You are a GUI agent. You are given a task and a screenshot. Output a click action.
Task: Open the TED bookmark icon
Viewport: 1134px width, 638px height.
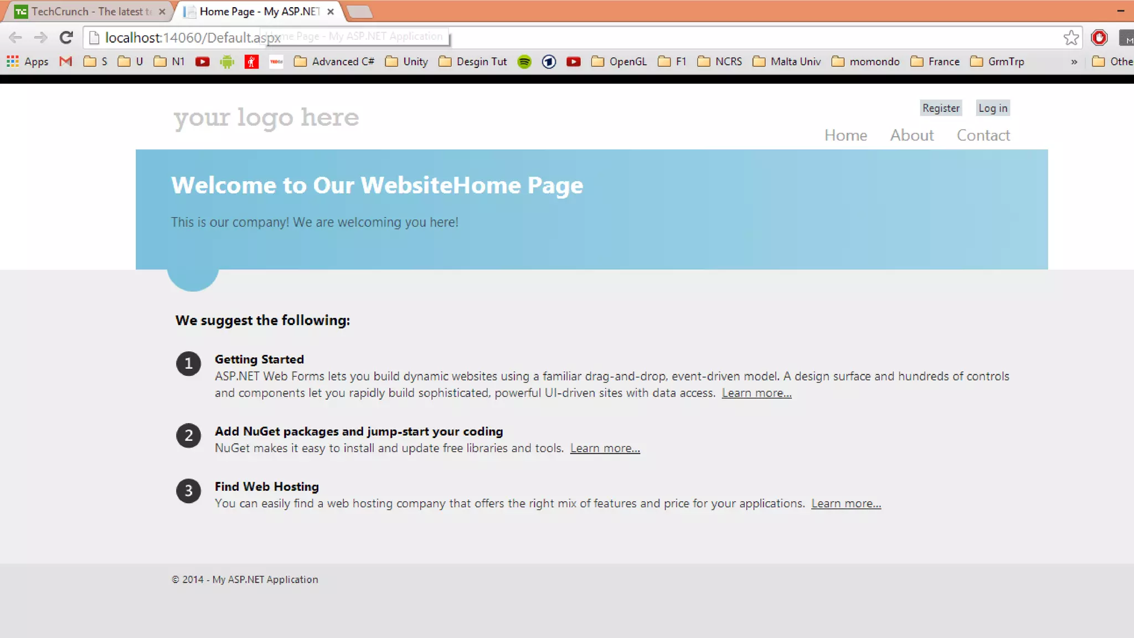pos(276,61)
